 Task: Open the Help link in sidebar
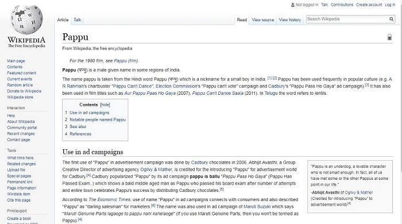11,115
